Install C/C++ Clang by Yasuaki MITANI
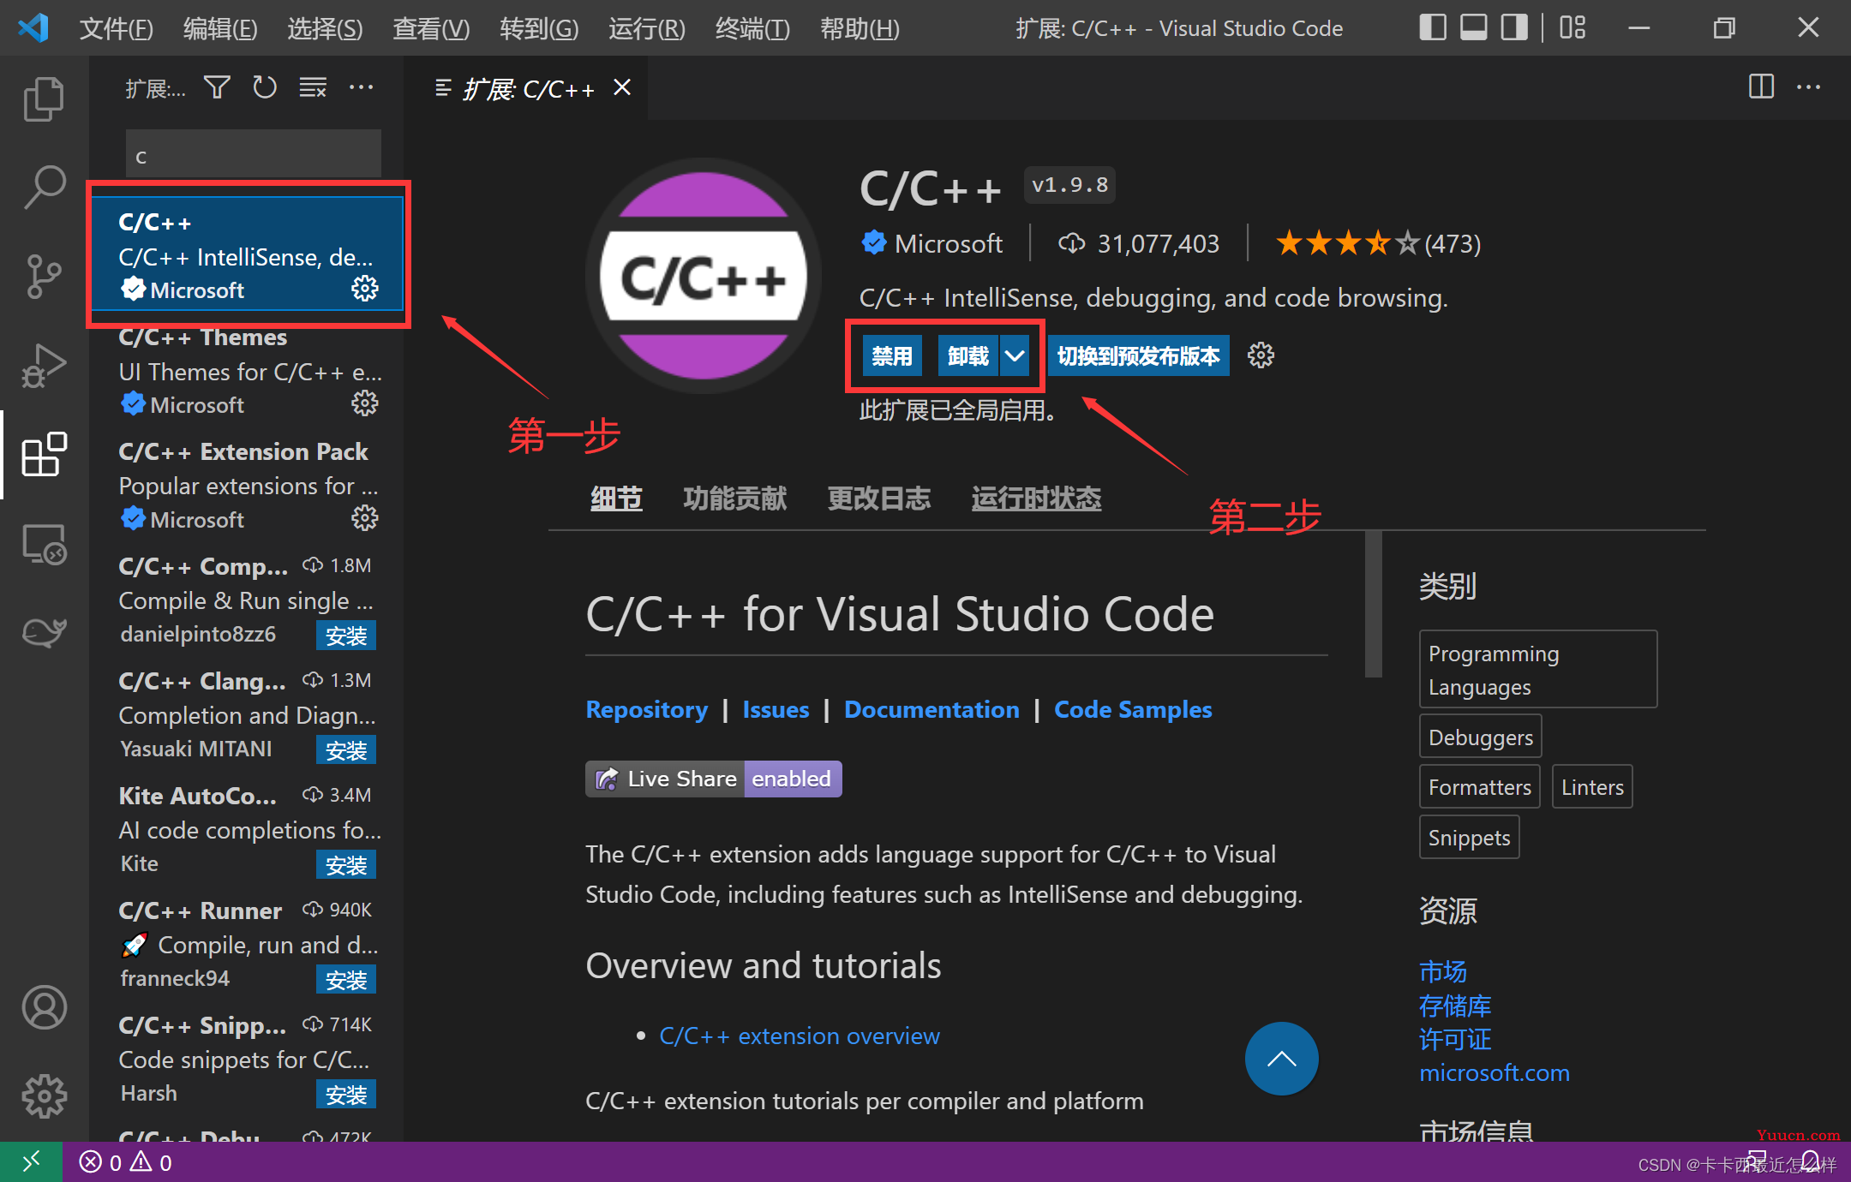The width and height of the screenshot is (1851, 1182). click(346, 750)
